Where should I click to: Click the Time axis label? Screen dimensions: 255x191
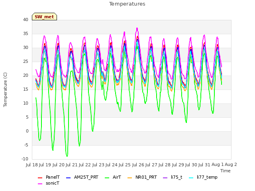[x=226, y=171]
